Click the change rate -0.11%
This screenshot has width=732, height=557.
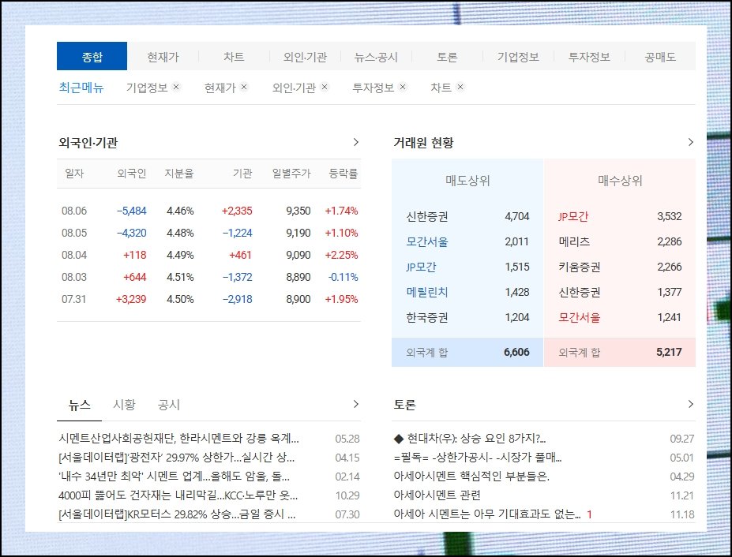(343, 277)
